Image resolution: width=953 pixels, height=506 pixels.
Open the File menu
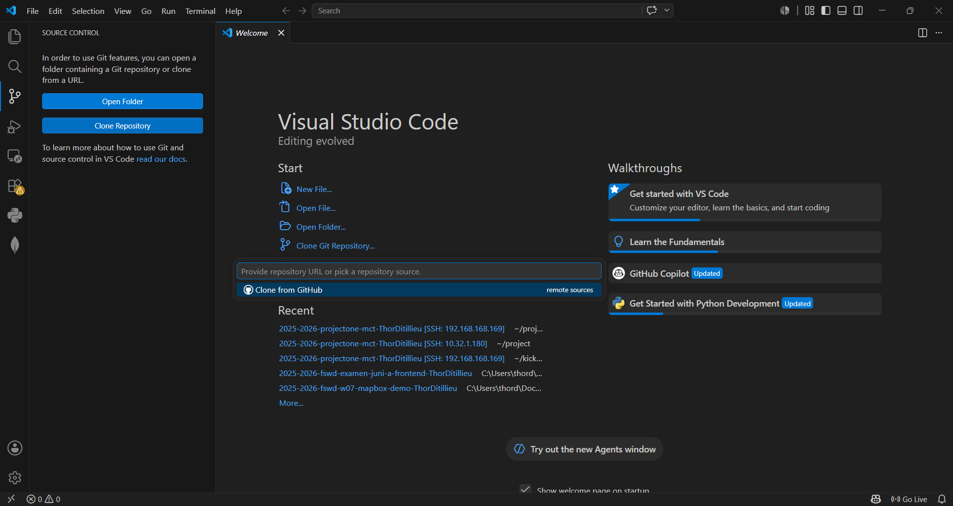[x=33, y=11]
